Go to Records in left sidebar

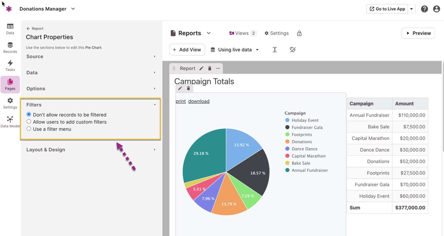(x=10, y=48)
